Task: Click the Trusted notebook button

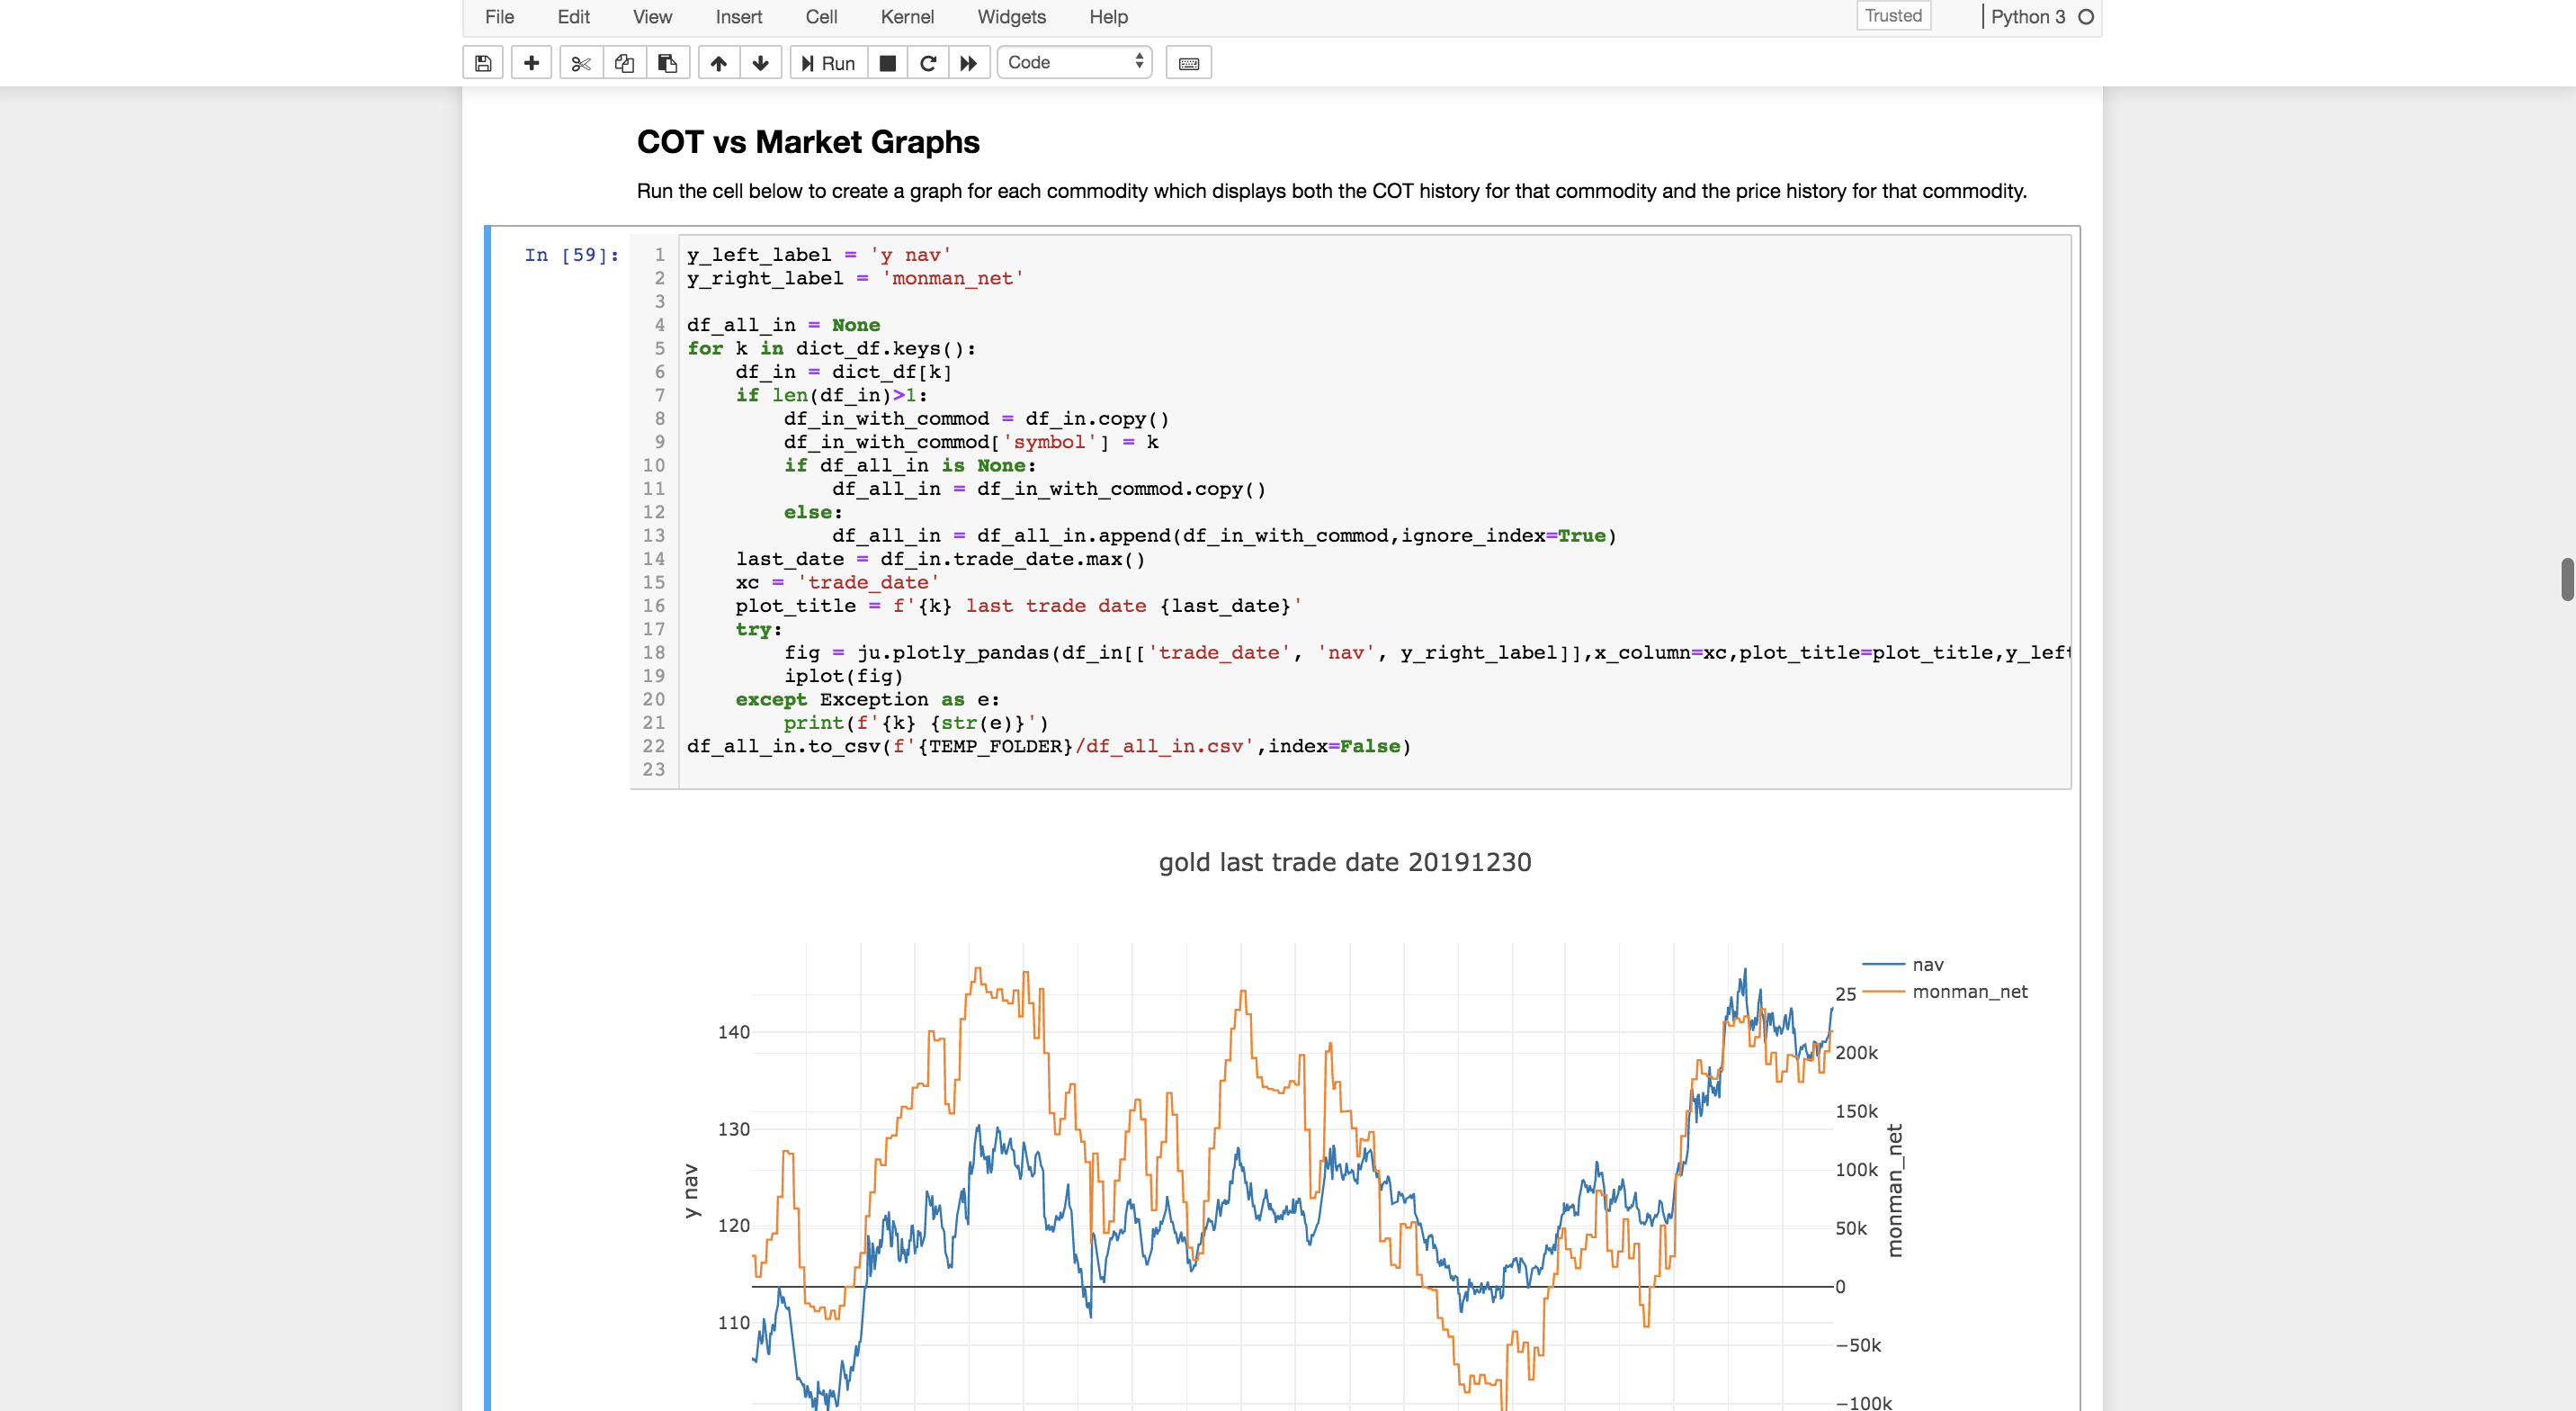Action: coord(1892,16)
